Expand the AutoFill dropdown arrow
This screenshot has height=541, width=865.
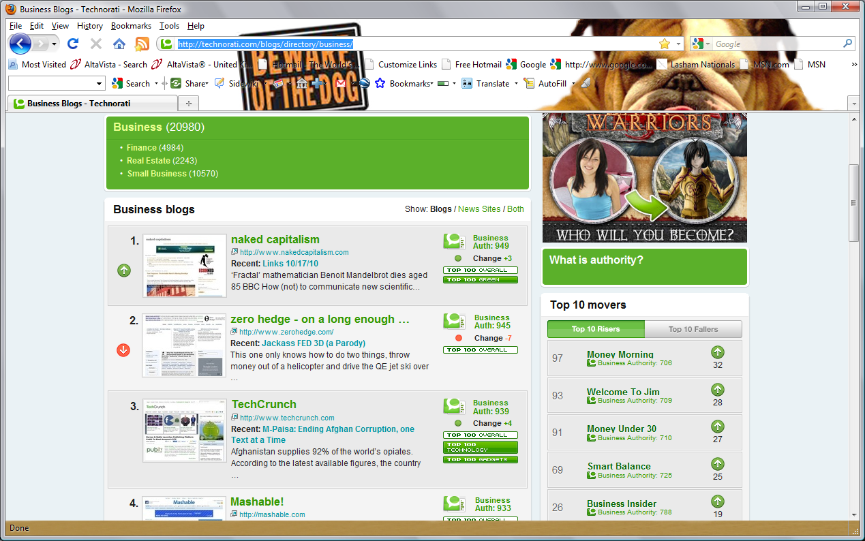pos(574,84)
